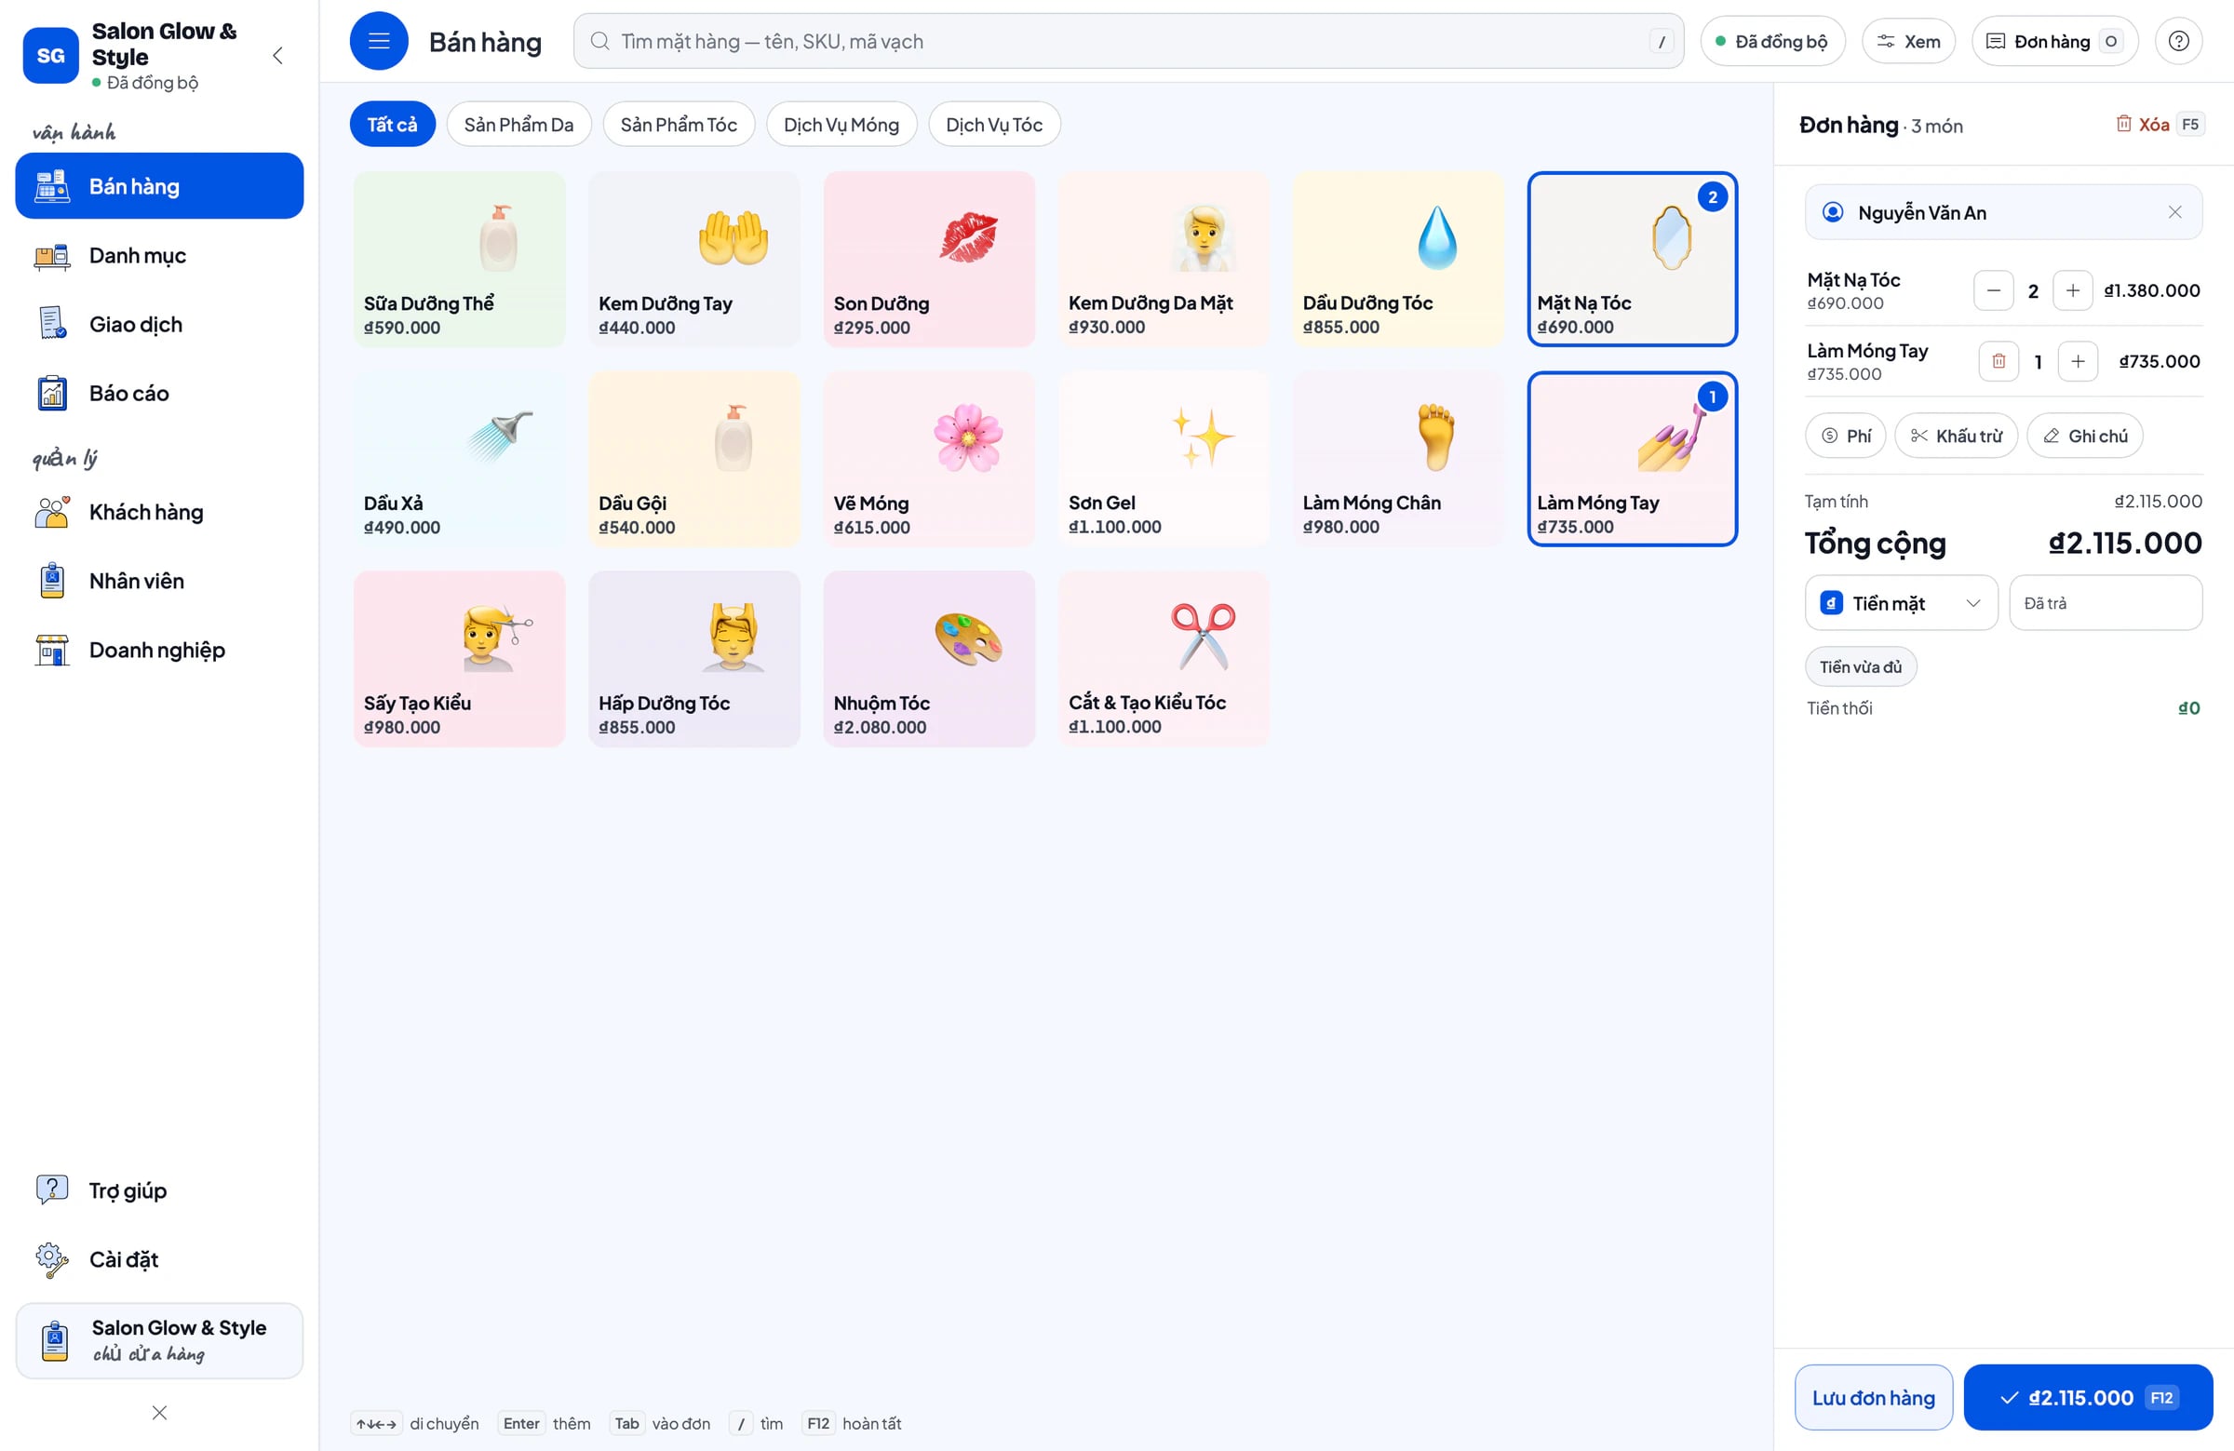2234x1451 pixels.
Task: Open Nhân viên in the sidebar
Action: (159, 581)
